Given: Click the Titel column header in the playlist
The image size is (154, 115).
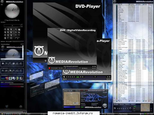Looking at the screenshot, I should [123, 4].
